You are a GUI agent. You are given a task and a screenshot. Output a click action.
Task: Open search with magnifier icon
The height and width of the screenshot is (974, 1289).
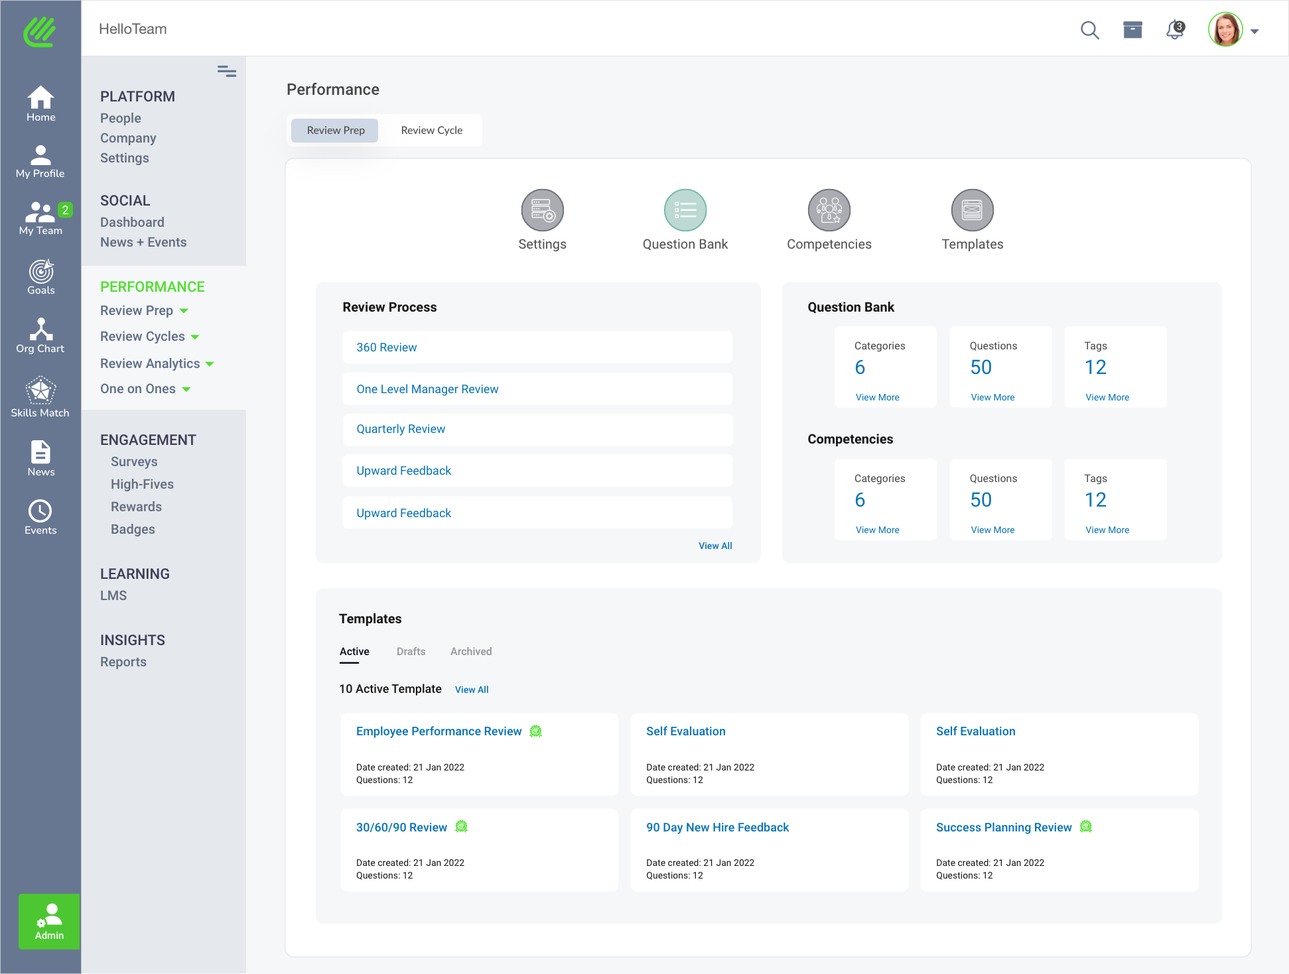pos(1089,30)
